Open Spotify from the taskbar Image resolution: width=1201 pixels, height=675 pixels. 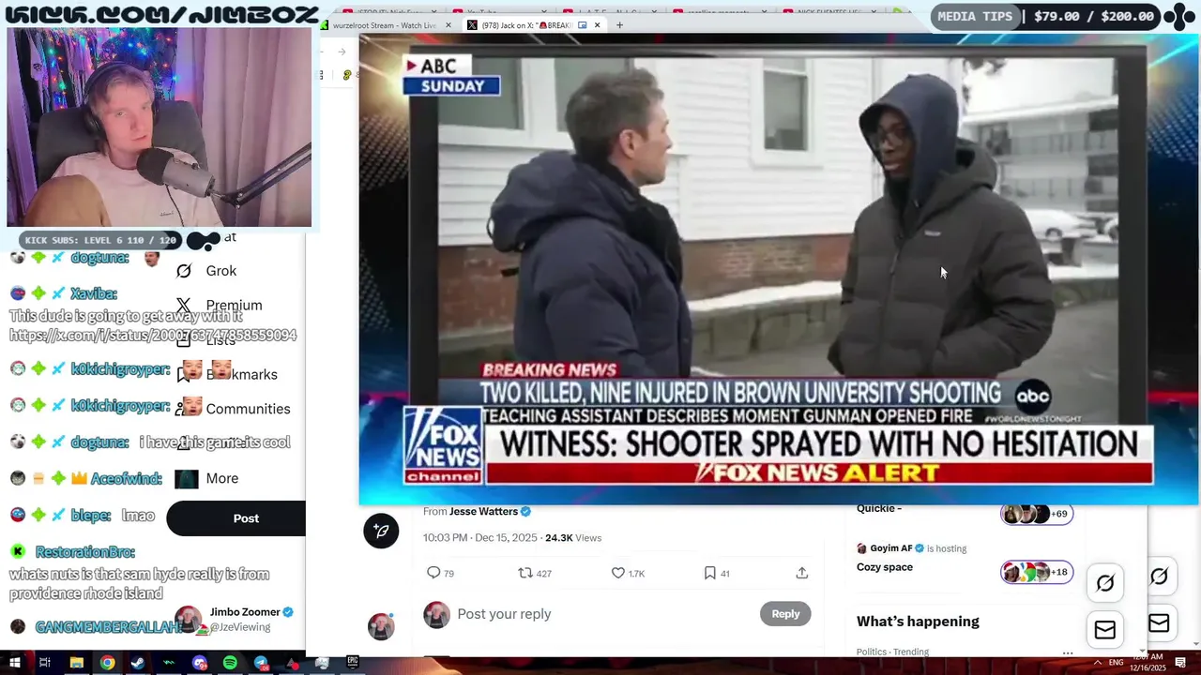coord(230,663)
